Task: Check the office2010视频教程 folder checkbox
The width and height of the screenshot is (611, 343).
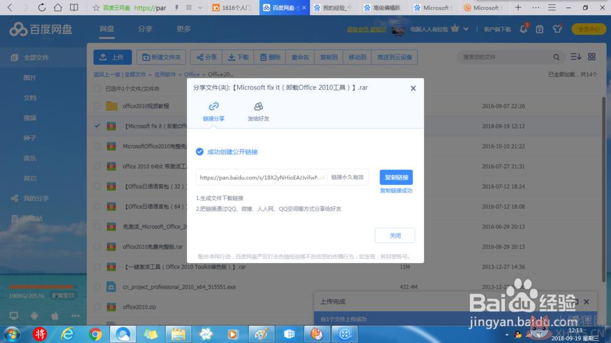Action: 97,106
